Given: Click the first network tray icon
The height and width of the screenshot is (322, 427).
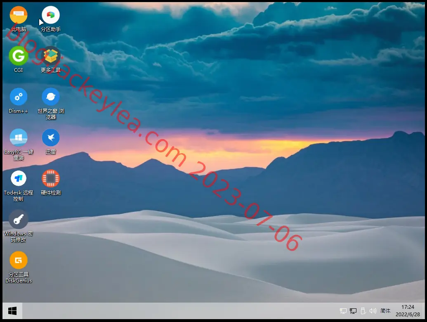Looking at the screenshot, I should [343, 311].
